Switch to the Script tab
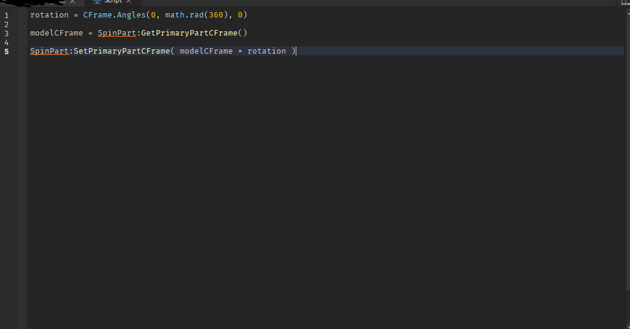The image size is (630, 329). tap(113, 2)
